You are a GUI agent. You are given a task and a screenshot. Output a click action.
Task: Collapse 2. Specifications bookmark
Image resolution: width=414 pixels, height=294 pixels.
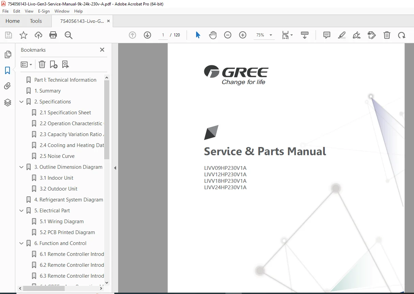21,102
